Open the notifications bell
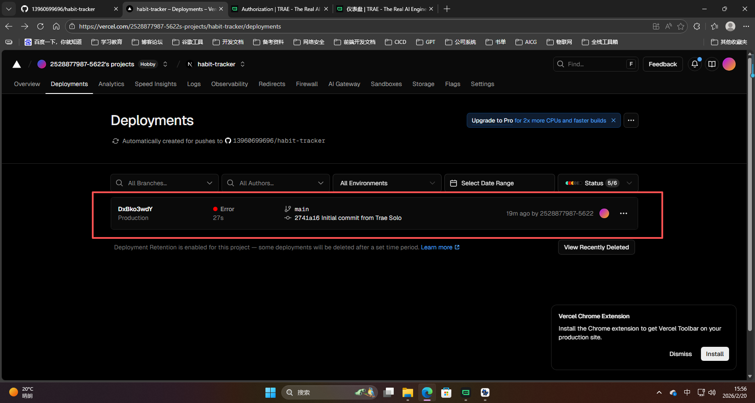 pyautogui.click(x=695, y=64)
